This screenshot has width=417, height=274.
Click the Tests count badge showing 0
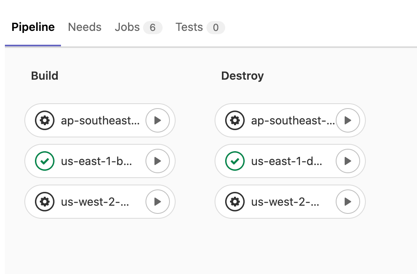pos(216,27)
